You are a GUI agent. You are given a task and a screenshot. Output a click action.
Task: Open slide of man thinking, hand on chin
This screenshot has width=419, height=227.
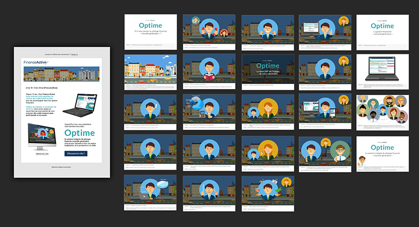point(150,152)
